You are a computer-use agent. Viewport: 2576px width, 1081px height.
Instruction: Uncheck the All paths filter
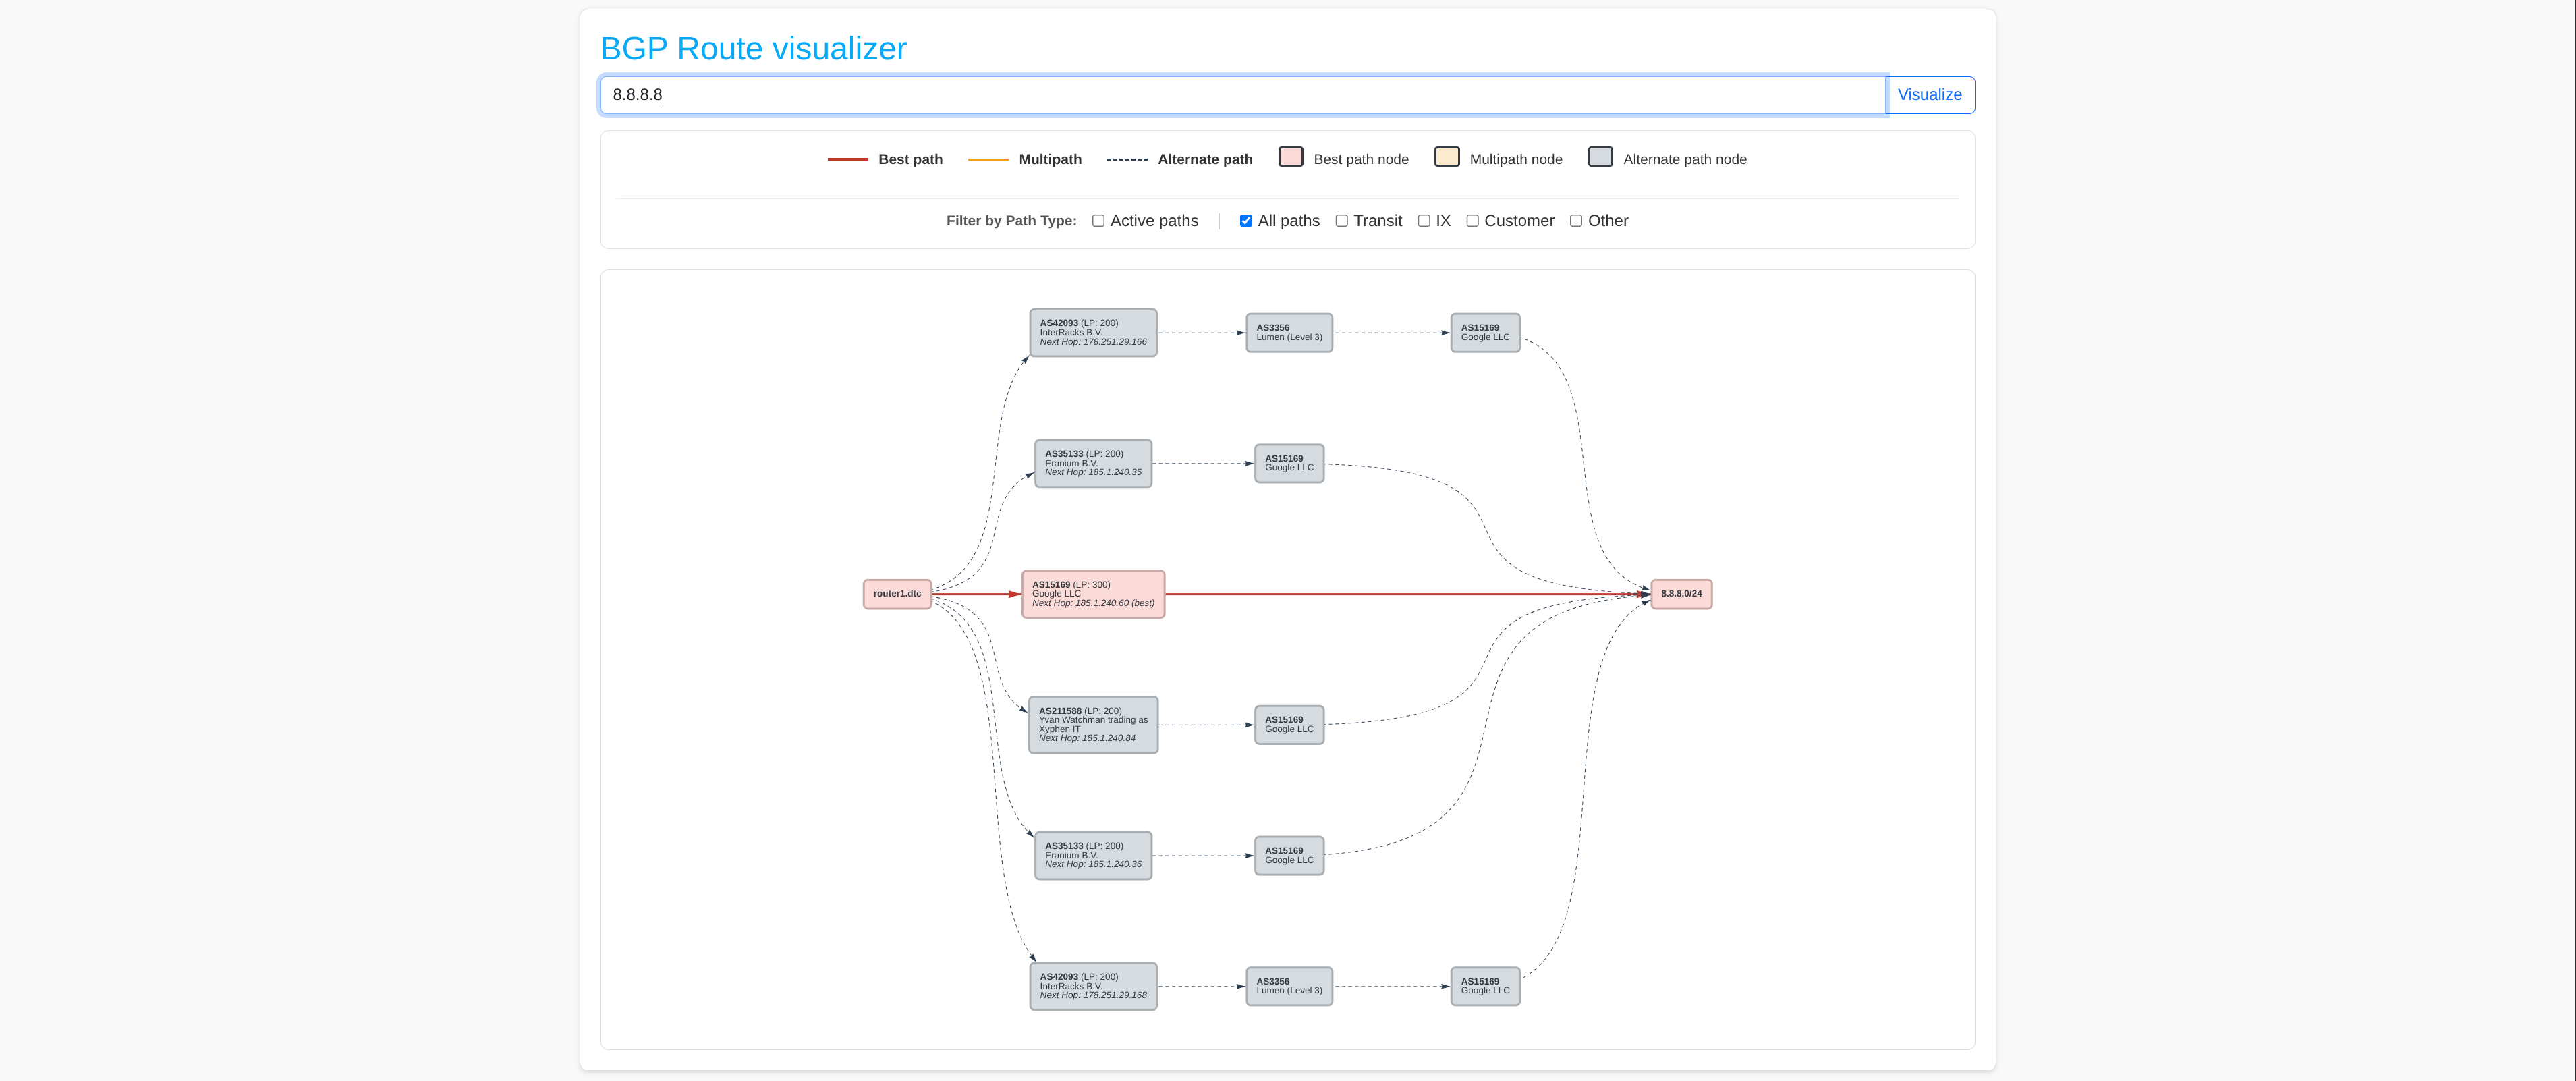[x=1245, y=221]
